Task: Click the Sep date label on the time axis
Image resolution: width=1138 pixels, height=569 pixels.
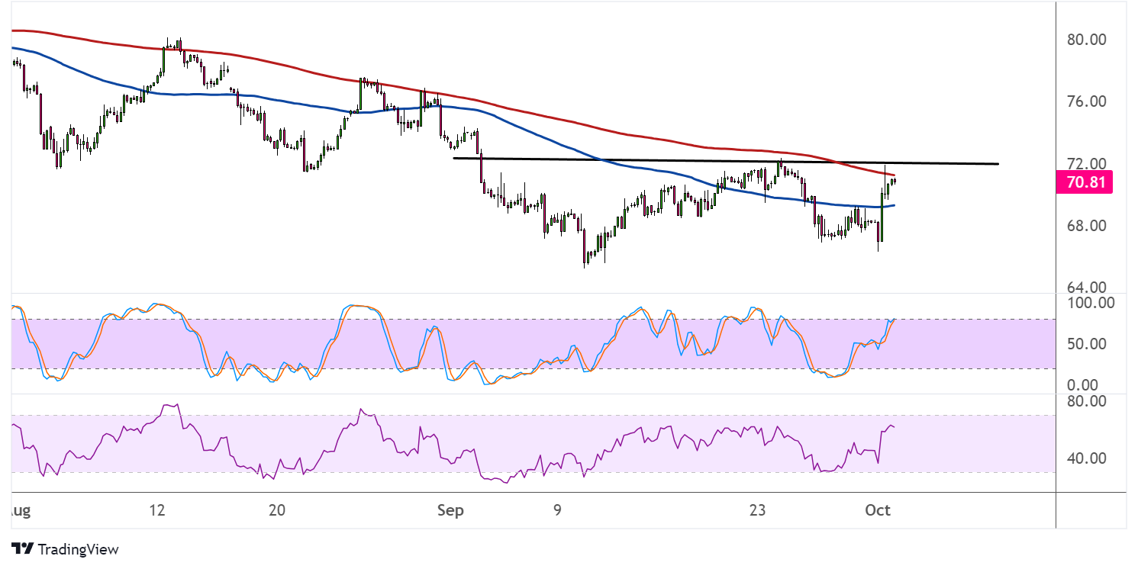Action: [x=450, y=511]
